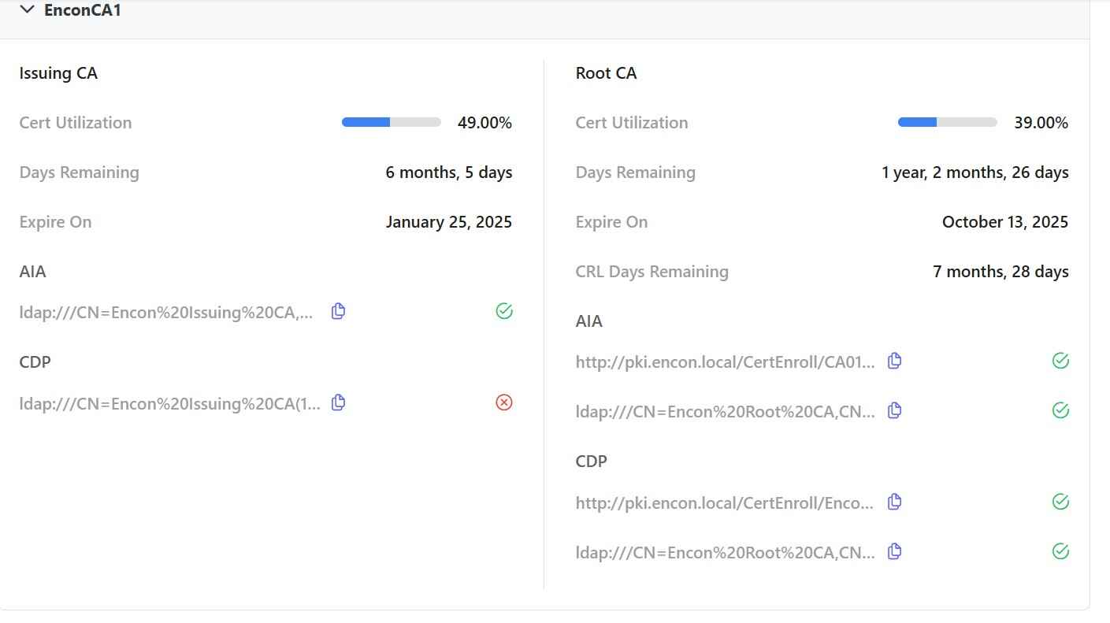Click green check beside Root AIA ldap URL

click(x=1060, y=410)
